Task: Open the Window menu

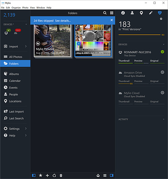Action: (41, 8)
